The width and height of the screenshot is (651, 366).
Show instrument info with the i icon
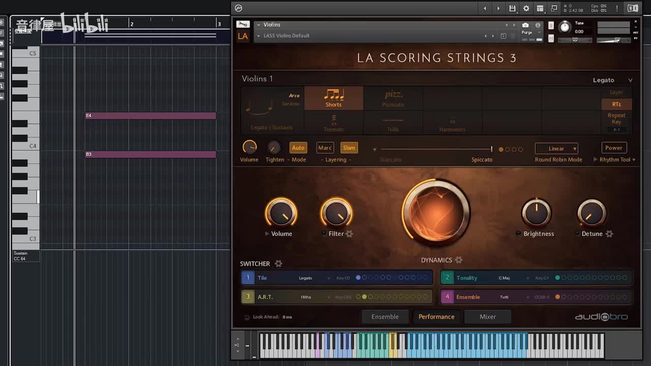click(538, 25)
